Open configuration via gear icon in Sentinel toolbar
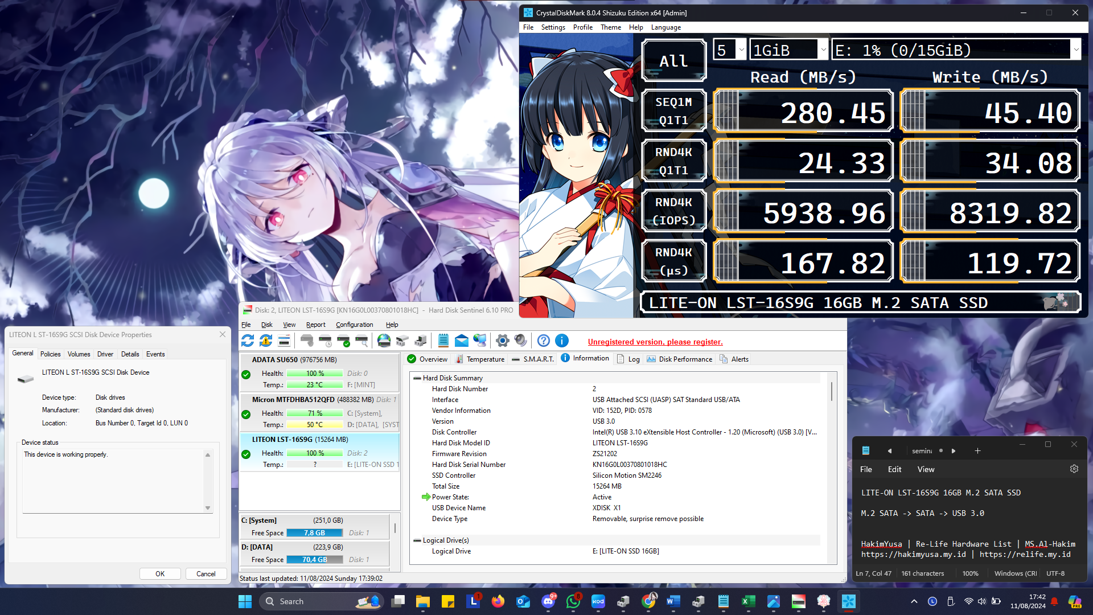Screen dimensions: 1093x615 502,341
